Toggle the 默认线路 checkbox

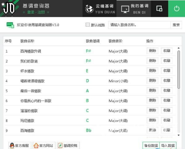pyautogui.click(x=88, y=25)
